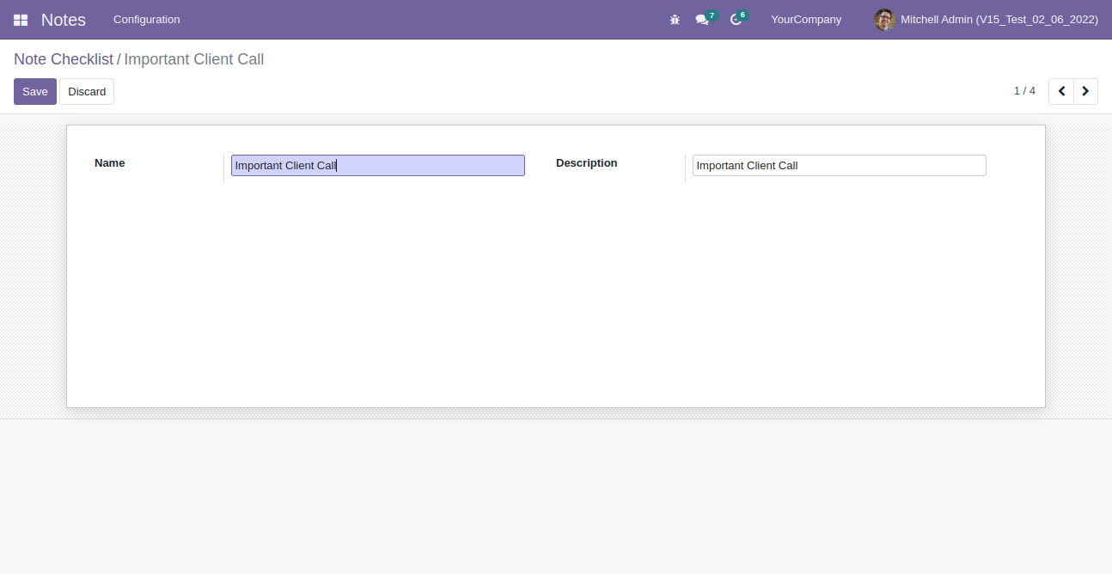The height and width of the screenshot is (574, 1112).
Task: Open the apps grid home menu
Action: [21, 20]
